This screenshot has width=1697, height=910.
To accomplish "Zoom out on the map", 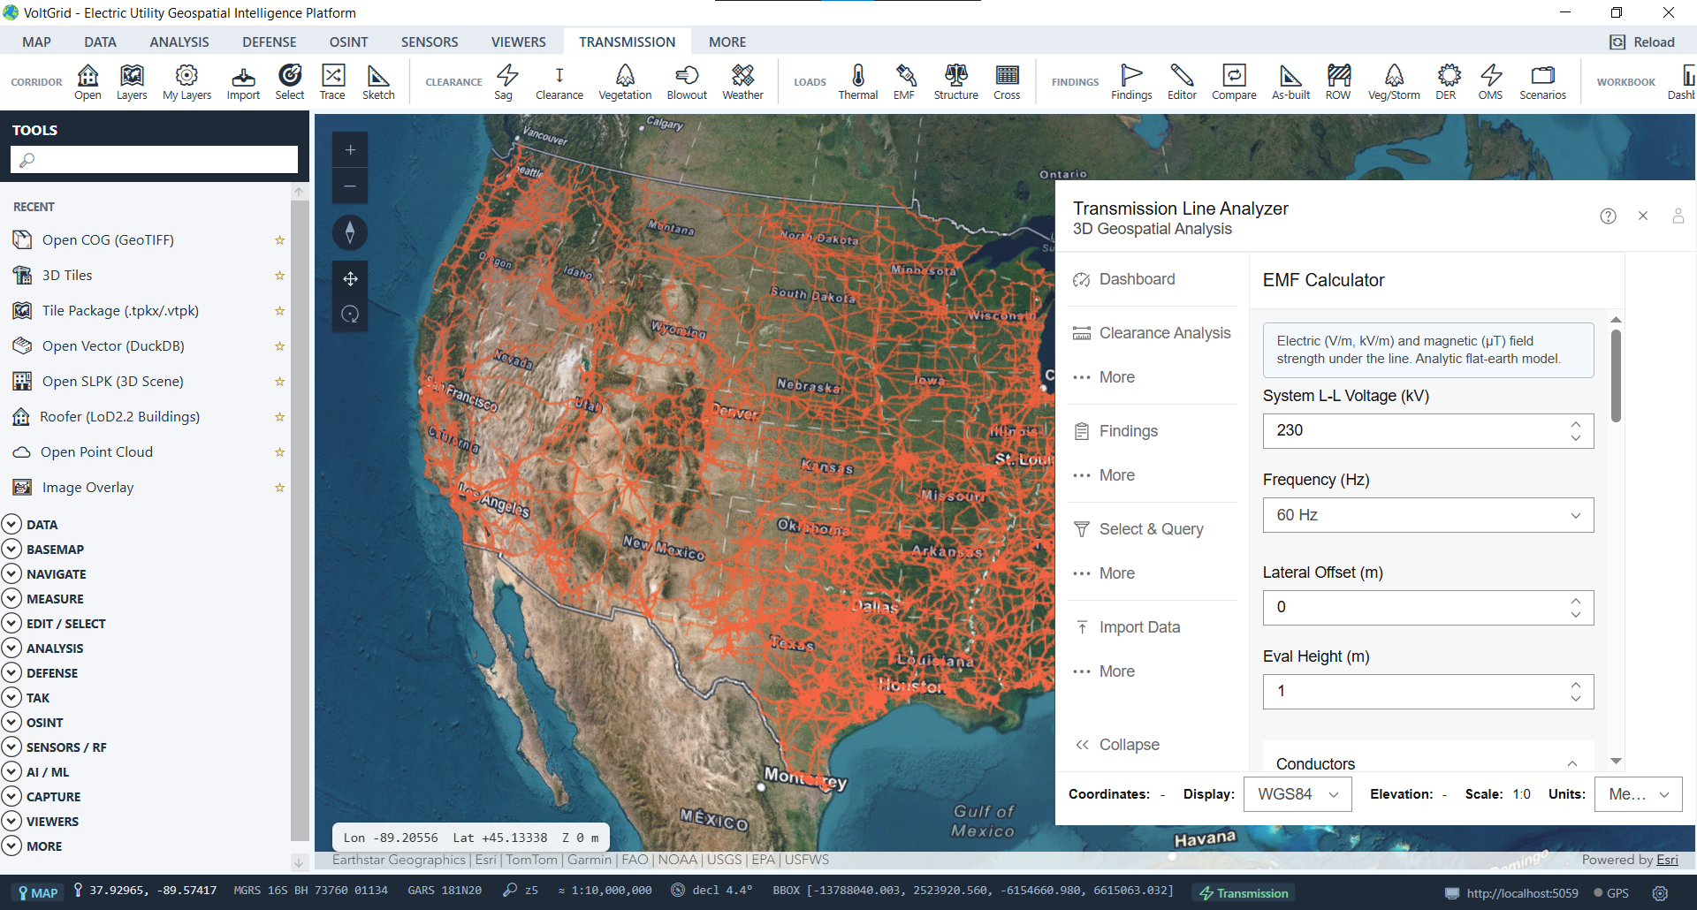I will [x=350, y=186].
